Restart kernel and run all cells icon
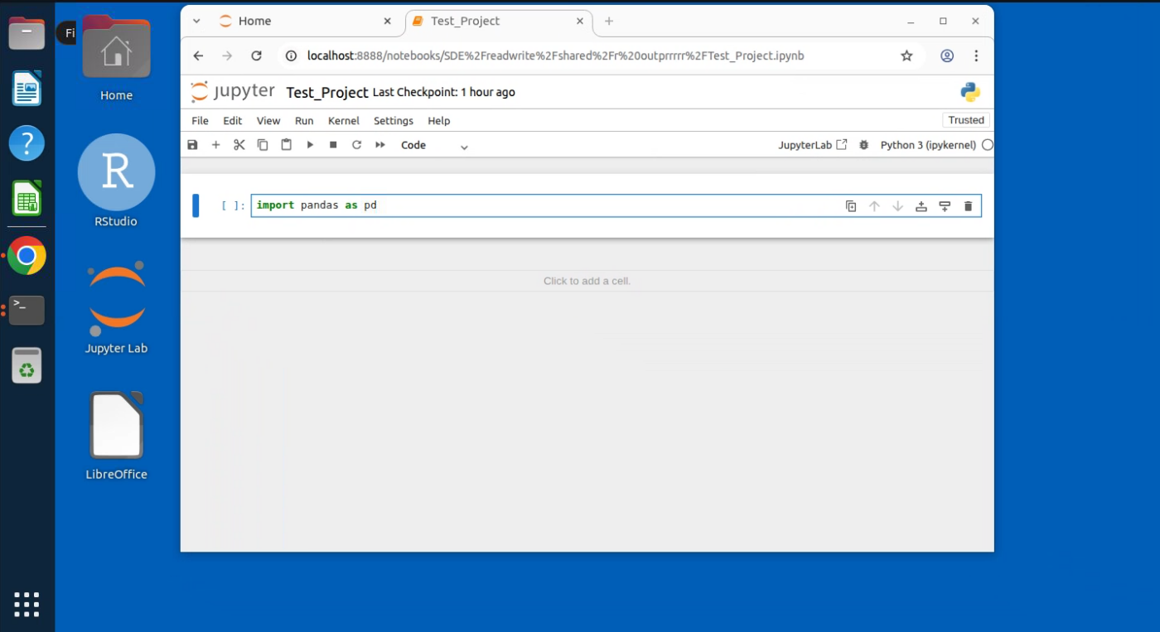The height and width of the screenshot is (632, 1160). tap(380, 145)
